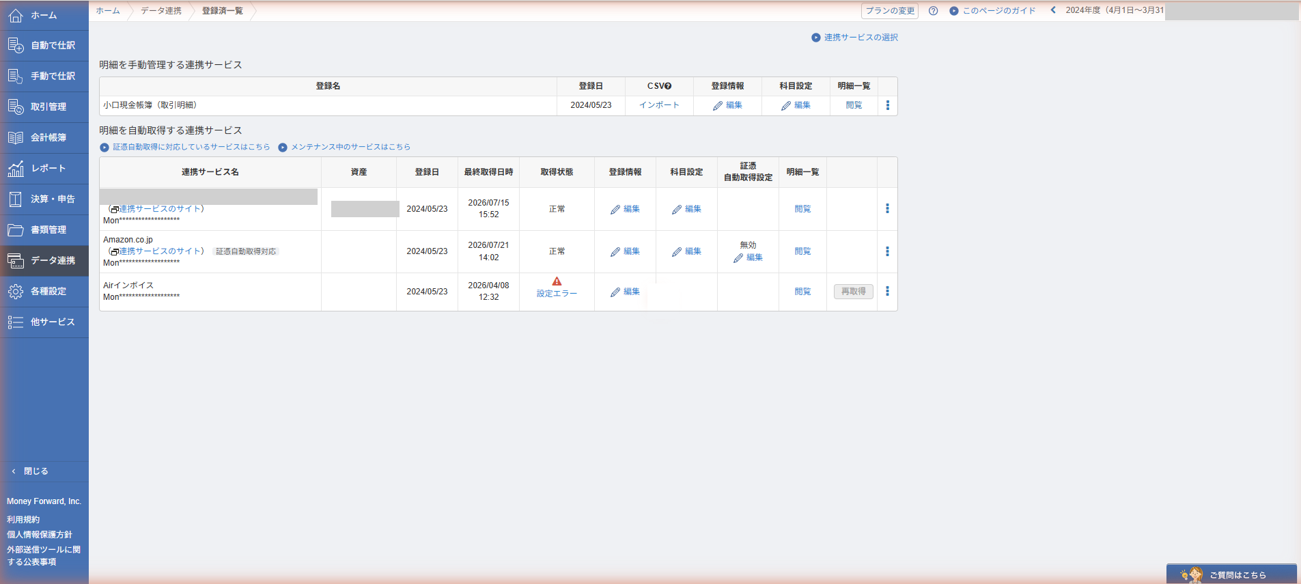The width and height of the screenshot is (1301, 584).
Task: Click the 証憑自動取得対応 label for Amazon.co.jp
Action: [x=246, y=251]
